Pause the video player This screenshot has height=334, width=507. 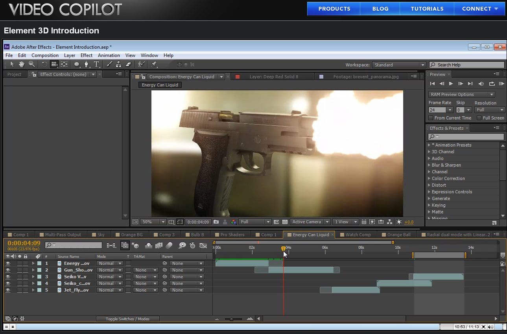7,327
